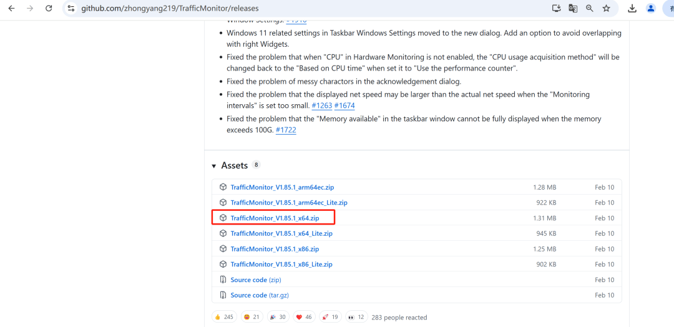Click the browser back arrow
674x327 pixels.
coord(11,9)
